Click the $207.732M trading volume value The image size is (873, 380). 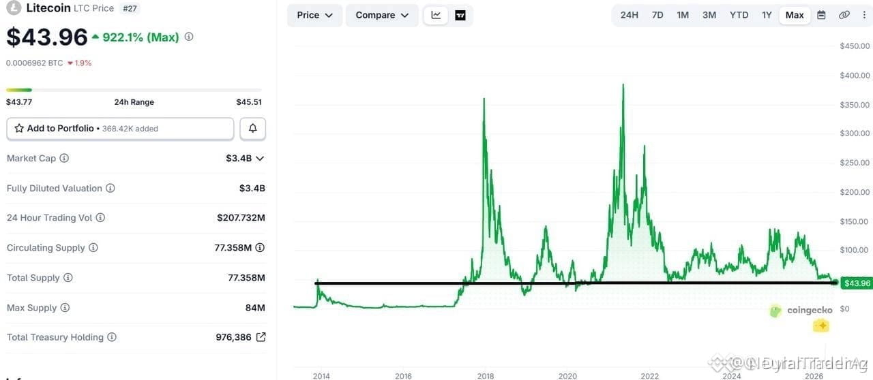click(x=241, y=218)
